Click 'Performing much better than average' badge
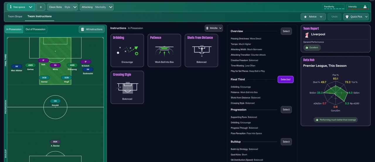375x162 pixels. point(335,120)
